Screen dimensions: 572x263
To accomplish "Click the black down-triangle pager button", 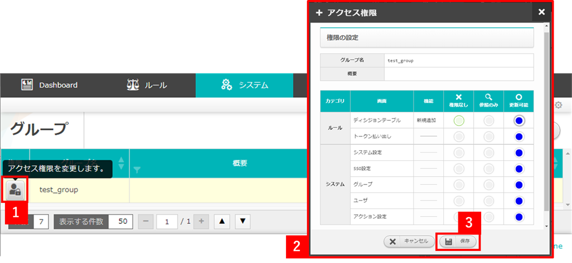I will tap(243, 222).
